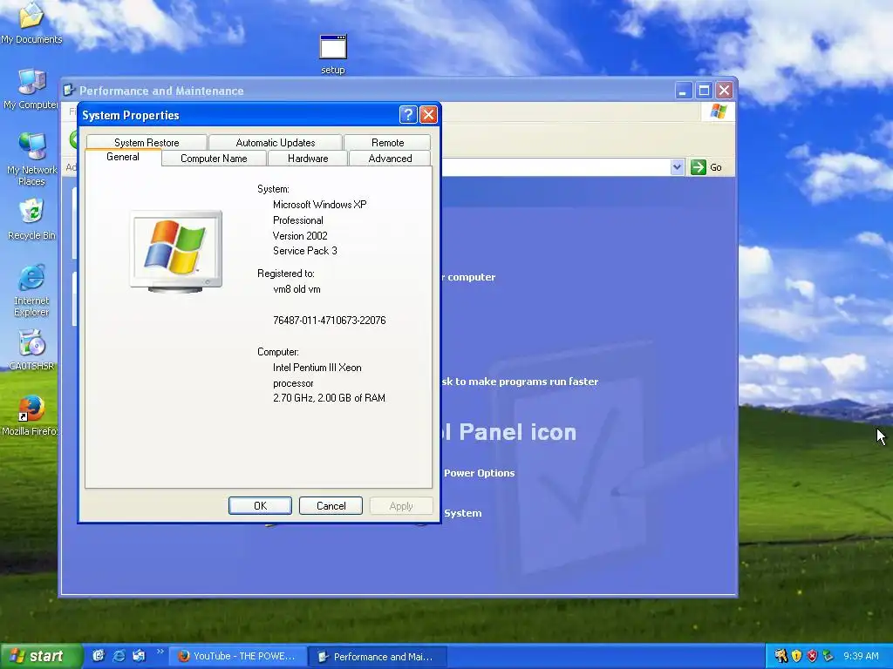
Task: Click '2.70 GHz, 2.00 GB of RAM' text
Action: [329, 398]
